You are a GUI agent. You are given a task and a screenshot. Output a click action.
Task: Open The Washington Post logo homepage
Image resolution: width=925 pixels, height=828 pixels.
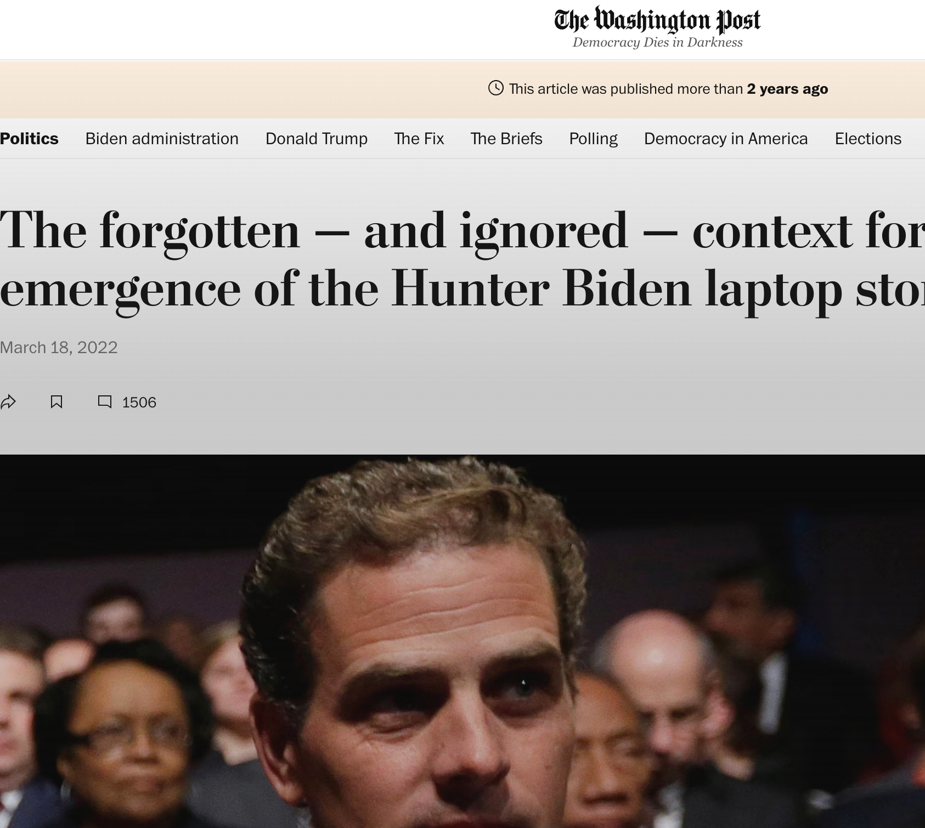pyautogui.click(x=657, y=20)
